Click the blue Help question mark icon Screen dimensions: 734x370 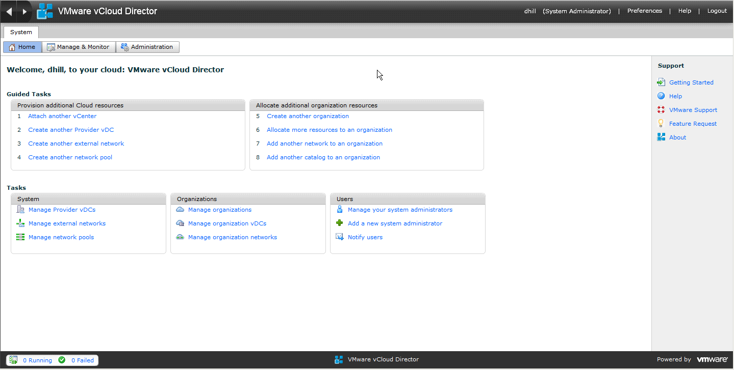[661, 96]
